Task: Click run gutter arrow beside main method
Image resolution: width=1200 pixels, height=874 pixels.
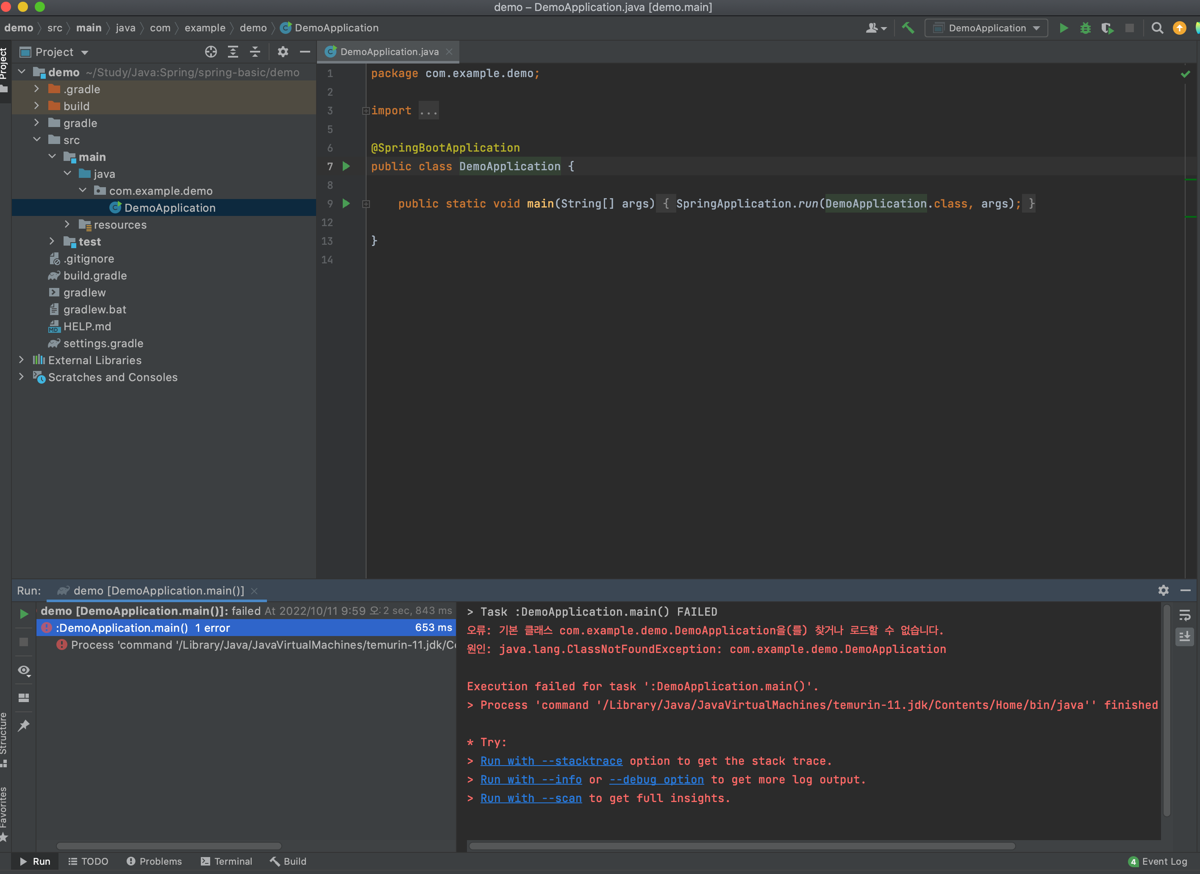Action: click(x=346, y=203)
